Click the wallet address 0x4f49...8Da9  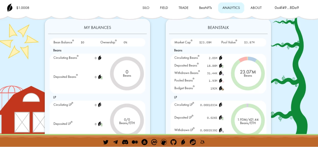(287, 8)
